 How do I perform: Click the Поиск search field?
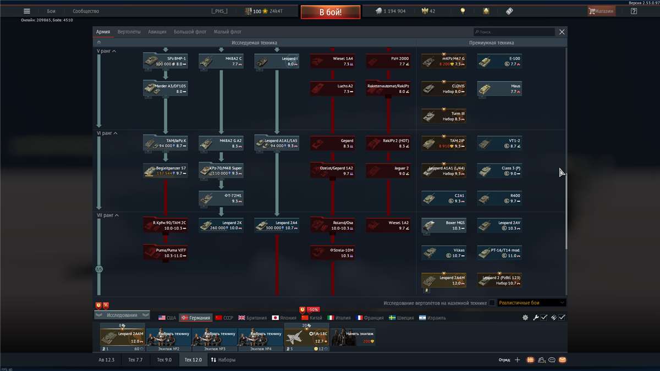point(514,32)
